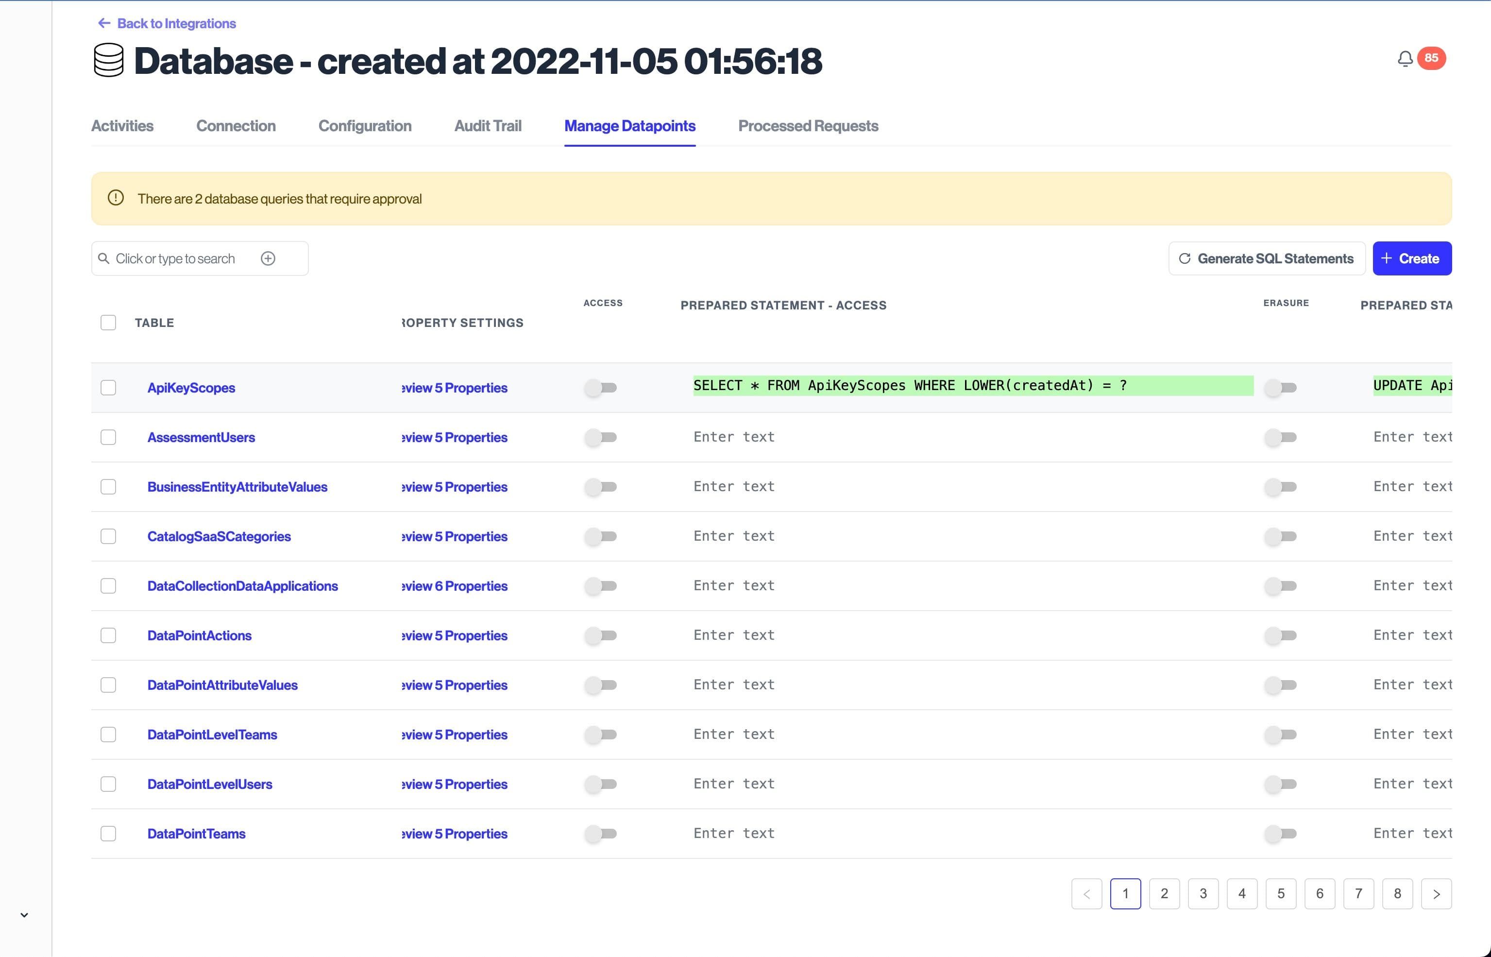Open the Processed Requests tab
Screen dimensions: 1491x957
[808, 126]
